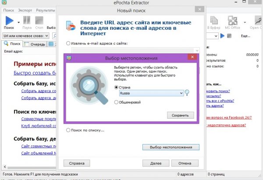Close the Выбор местоположения dialog
Viewport: 263px width, 180px height.
[x=192, y=57]
